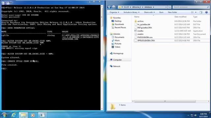Select the hc_guiadba.dat file icon
The width and height of the screenshot is (211, 118).
coord(136,25)
